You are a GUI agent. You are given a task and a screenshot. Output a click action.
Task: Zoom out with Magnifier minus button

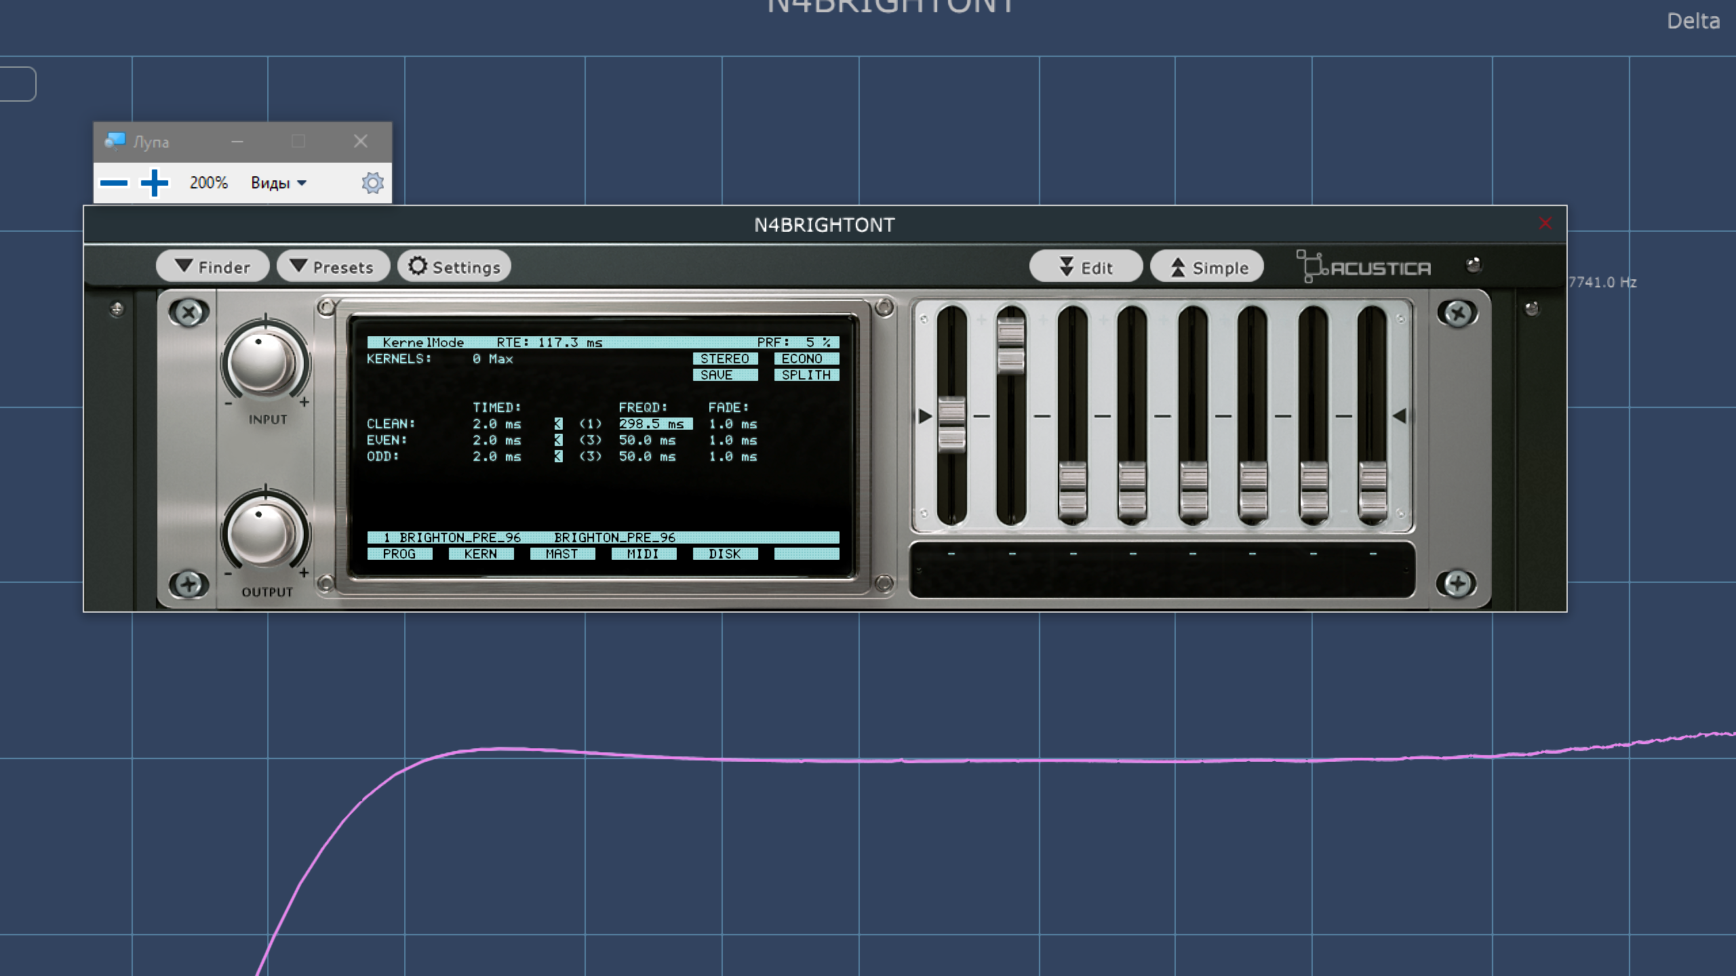coord(114,183)
